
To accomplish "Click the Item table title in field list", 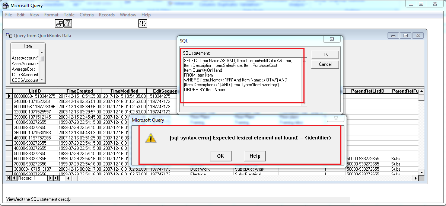I will pos(28,46).
